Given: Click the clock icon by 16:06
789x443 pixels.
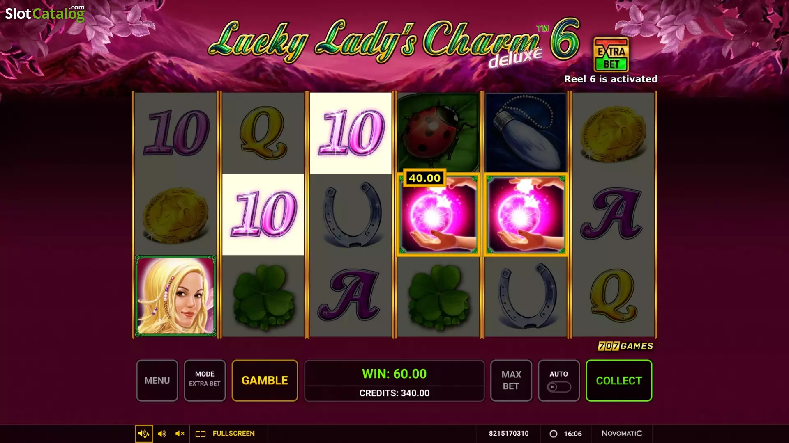Looking at the screenshot, I should click(x=554, y=434).
